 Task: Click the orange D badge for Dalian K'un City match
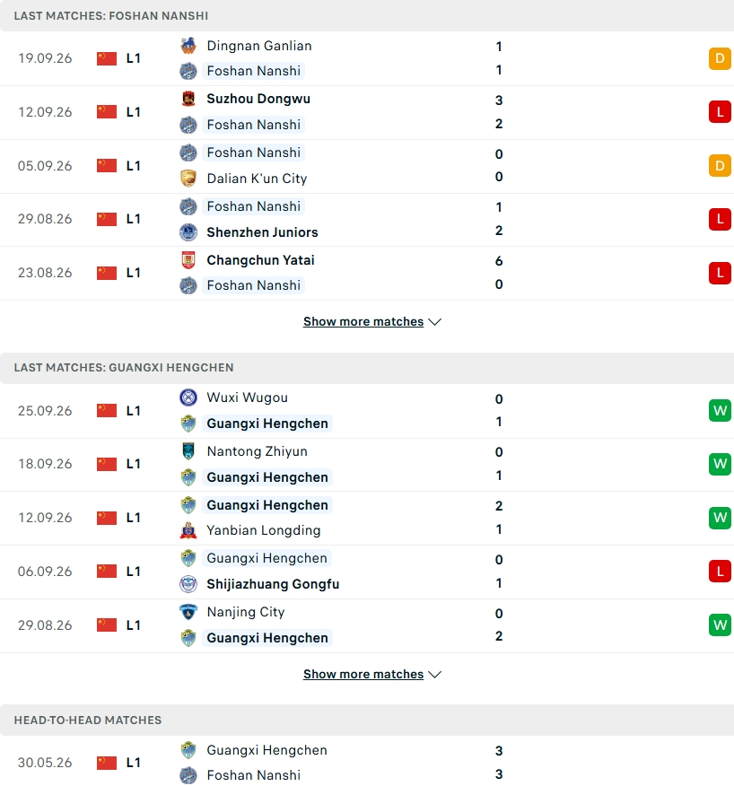tap(720, 165)
